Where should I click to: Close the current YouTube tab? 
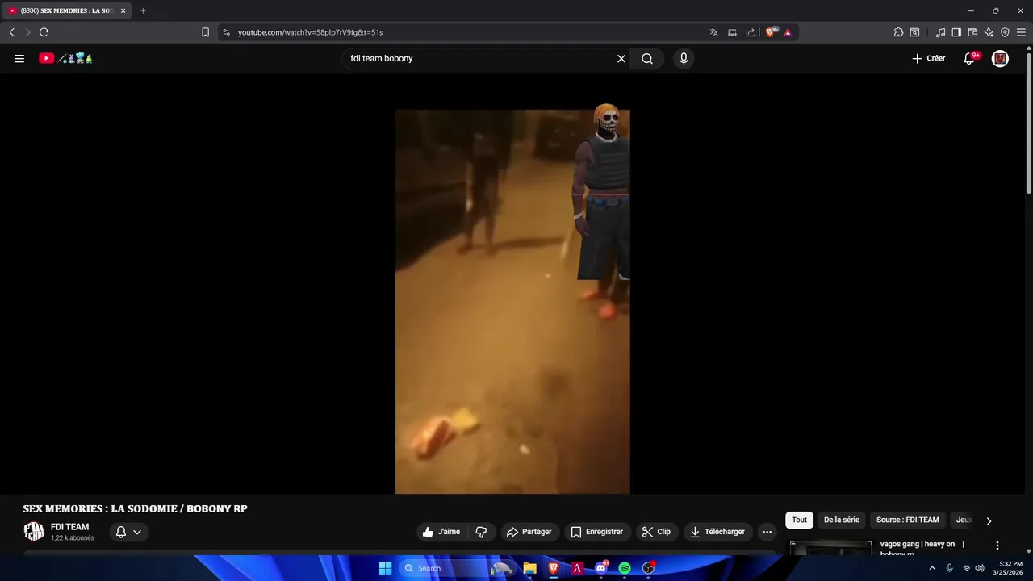(x=123, y=10)
